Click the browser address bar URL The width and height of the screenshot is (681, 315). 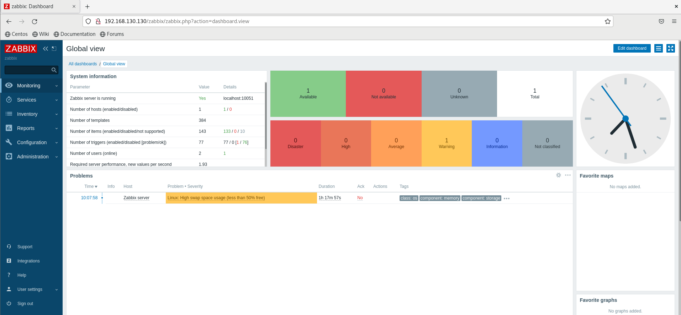point(177,21)
